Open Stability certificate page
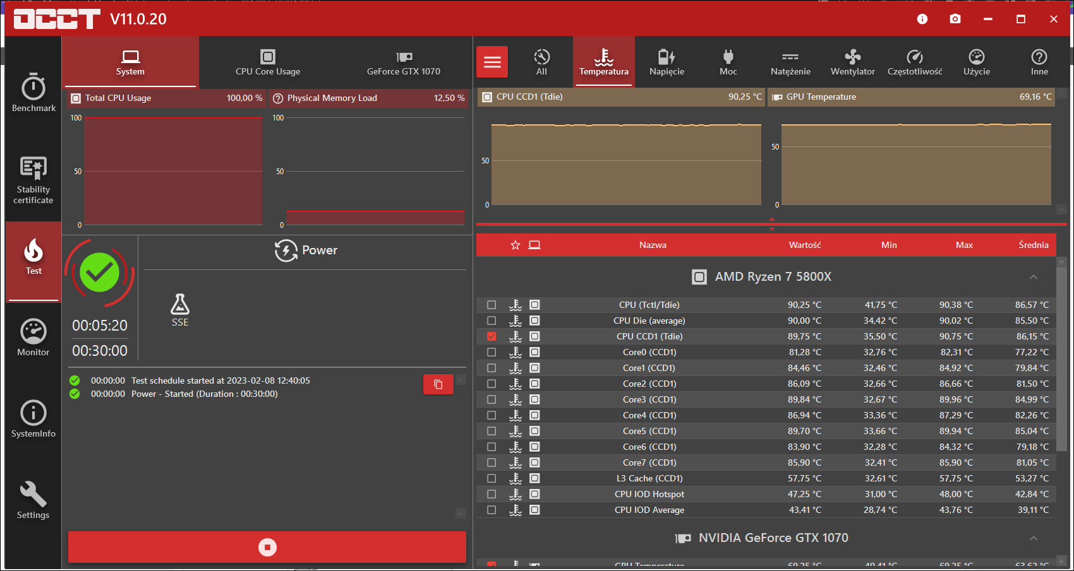The height and width of the screenshot is (571, 1074). click(x=33, y=180)
